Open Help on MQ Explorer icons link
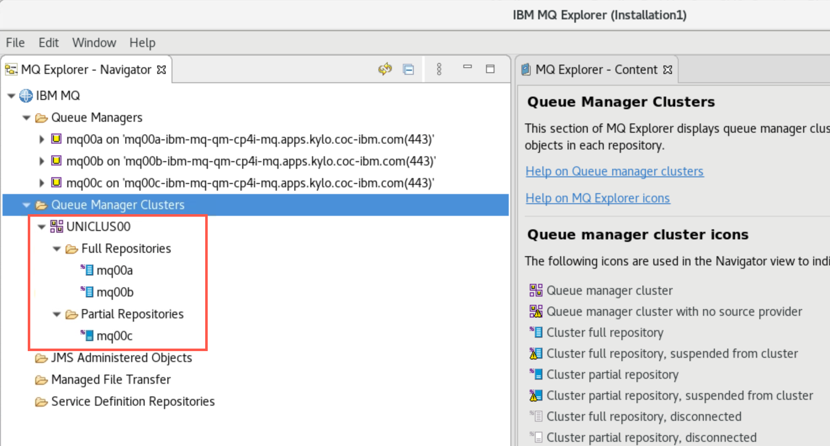 pyautogui.click(x=597, y=198)
